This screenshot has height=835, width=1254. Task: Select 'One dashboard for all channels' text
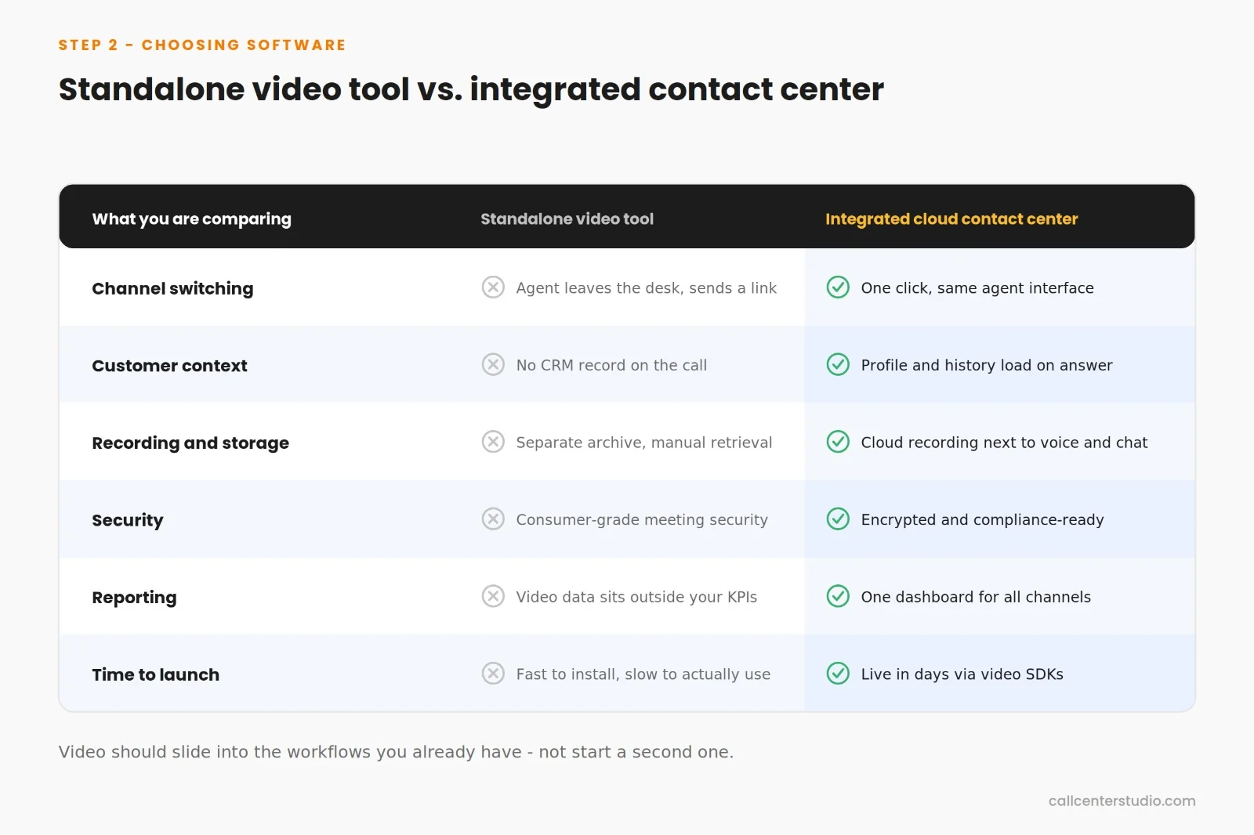[976, 597]
